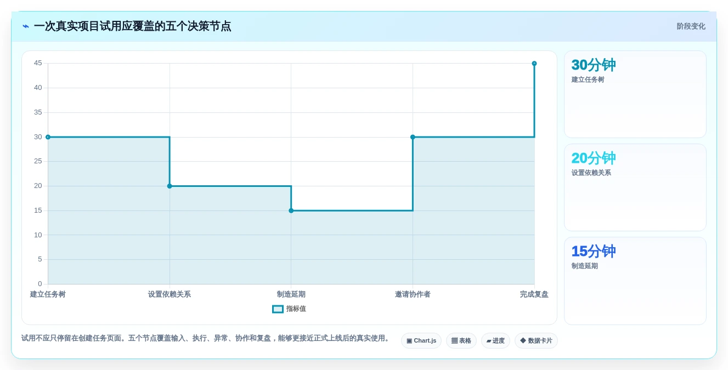Image resolution: width=728 pixels, height=370 pixels.
Task: Click the data point at 建立任务树
Action: point(48,137)
